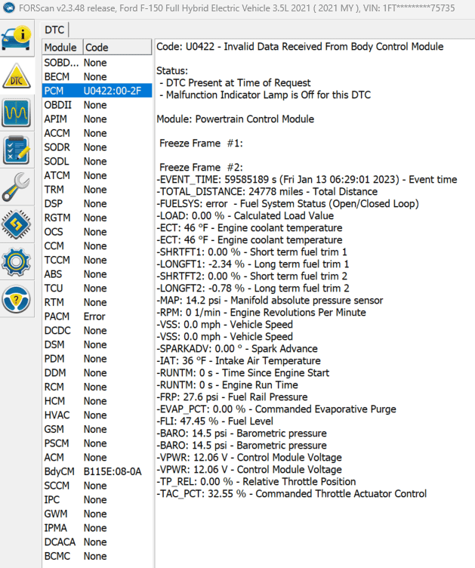The width and height of the screenshot is (475, 568).
Task: Select the BECM module row
Action: click(x=97, y=77)
